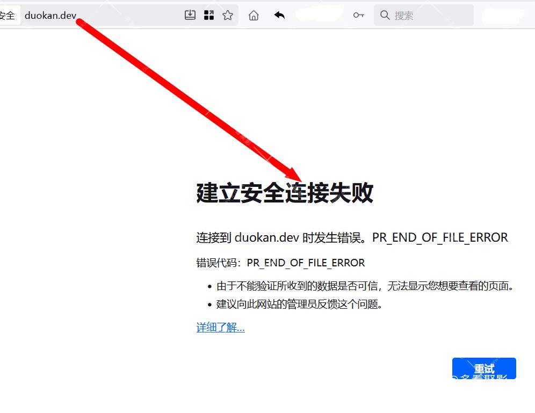
Task: Click the curved back arrow icon
Action: (x=279, y=15)
